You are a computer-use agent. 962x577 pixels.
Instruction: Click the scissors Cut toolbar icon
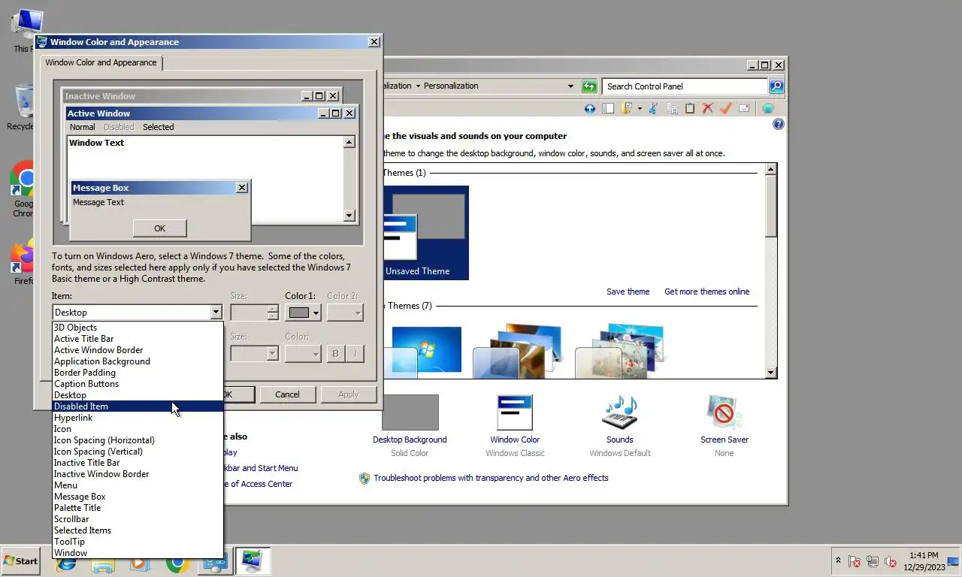point(653,109)
